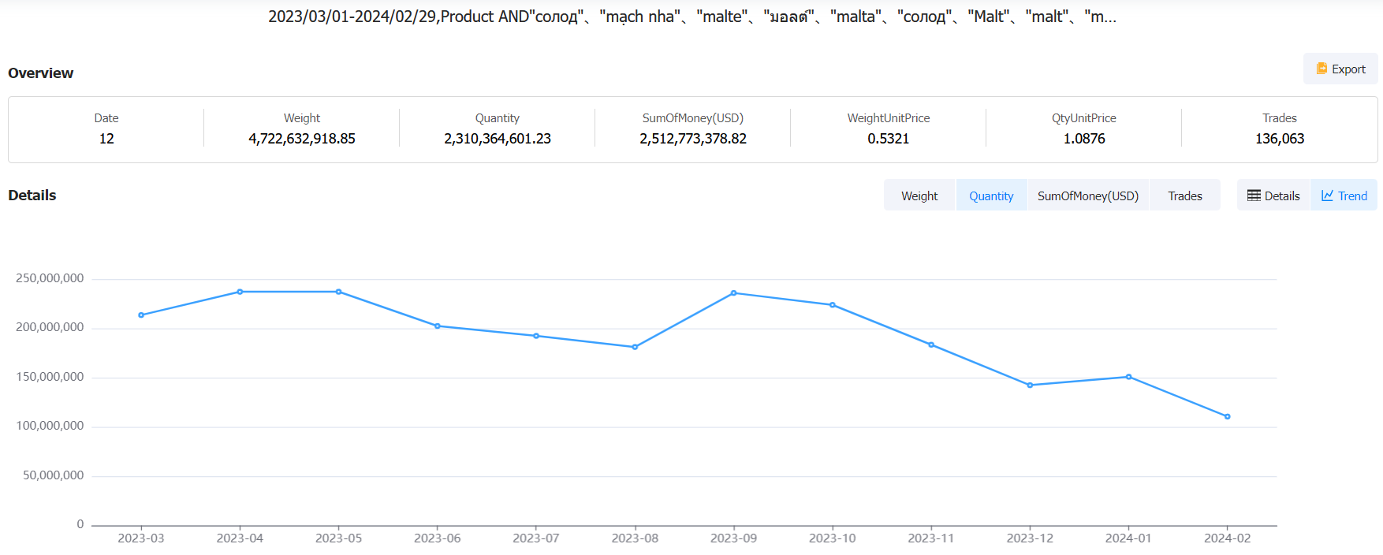Show the SumOfMoney(USD) trend tab
The image size is (1383, 555).
pyautogui.click(x=1087, y=196)
